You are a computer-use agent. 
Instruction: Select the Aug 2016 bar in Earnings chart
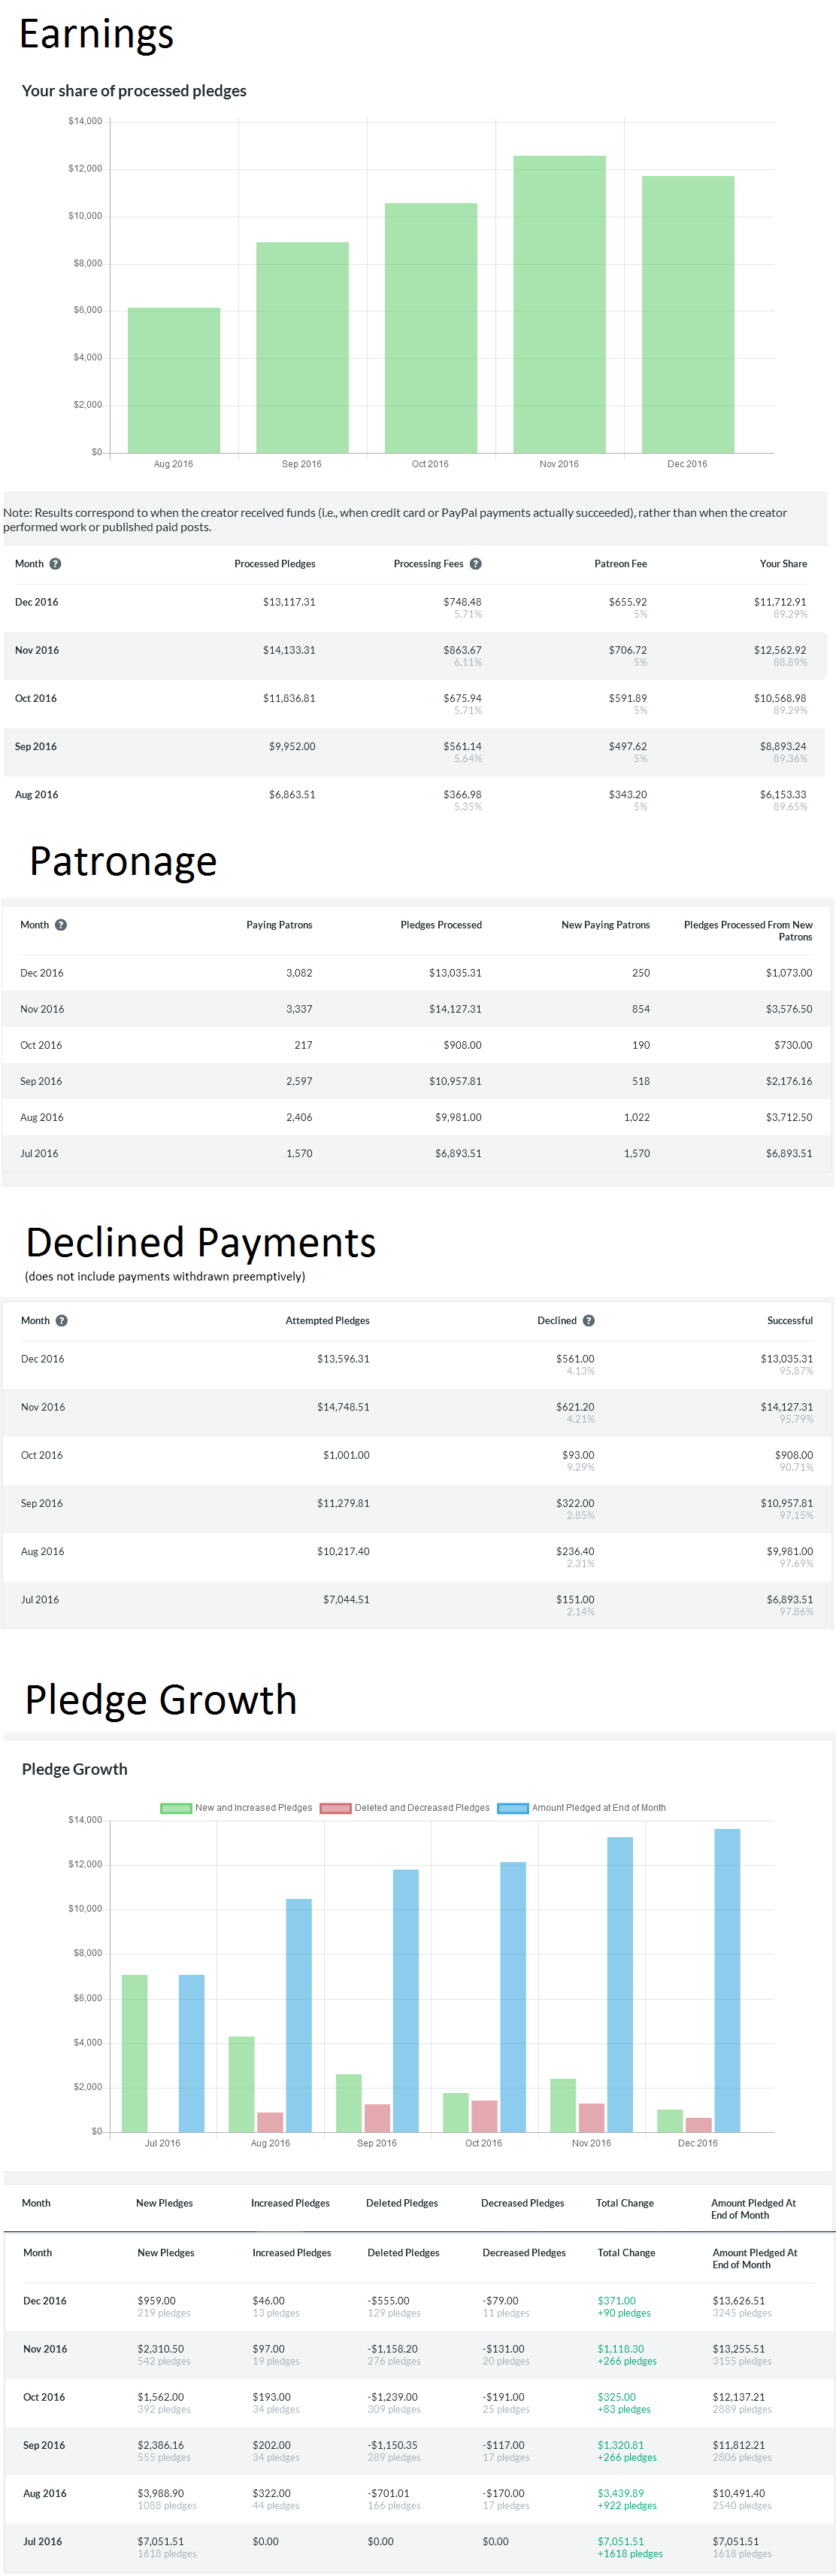point(174,380)
